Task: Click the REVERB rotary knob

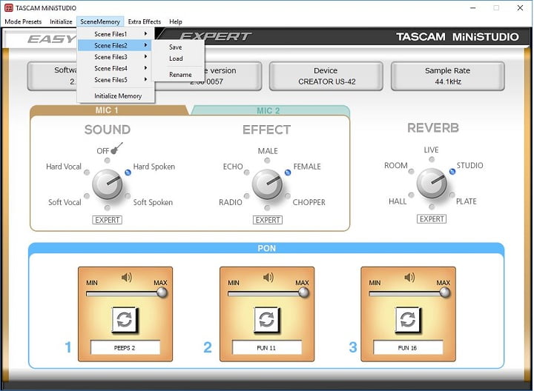Action: (x=432, y=183)
